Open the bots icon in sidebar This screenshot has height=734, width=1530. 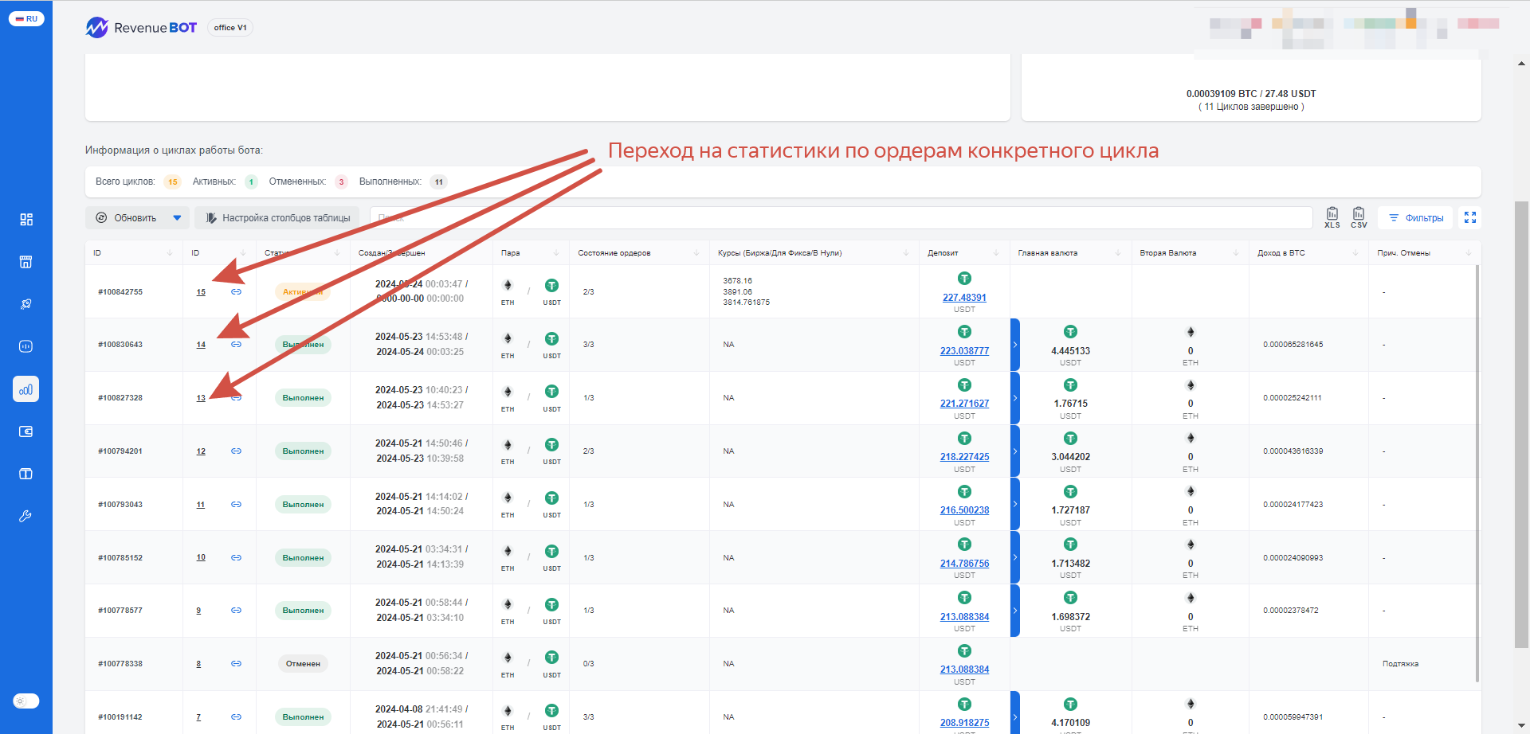click(26, 346)
